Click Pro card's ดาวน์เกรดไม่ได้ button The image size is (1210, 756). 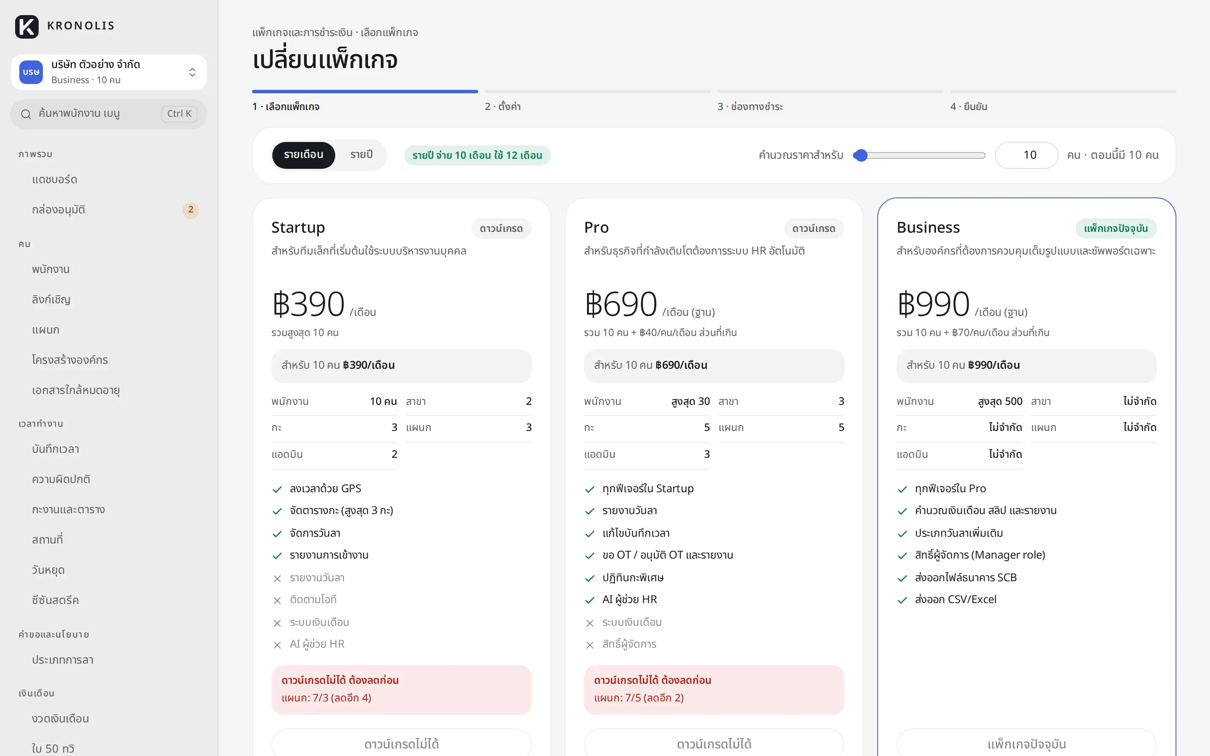[x=714, y=743]
